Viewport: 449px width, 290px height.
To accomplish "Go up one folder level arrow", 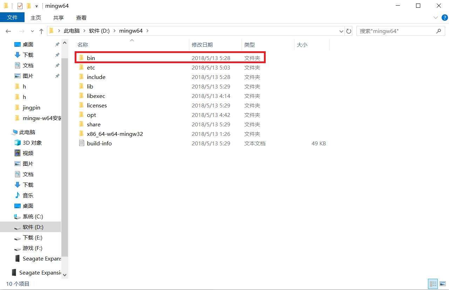I will pyautogui.click(x=41, y=31).
